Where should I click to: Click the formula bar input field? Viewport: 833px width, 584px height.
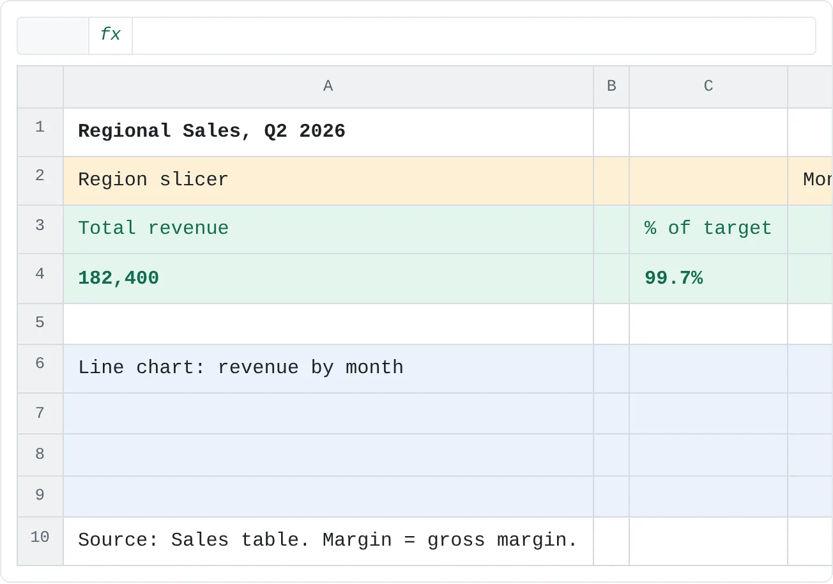click(473, 36)
